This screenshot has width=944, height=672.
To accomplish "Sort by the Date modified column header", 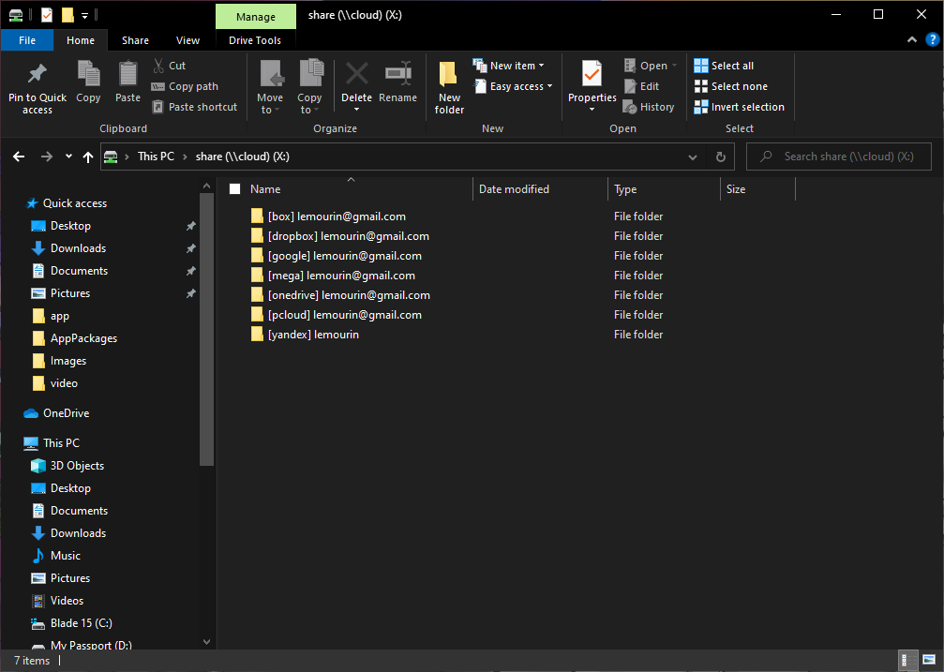I will pos(540,189).
